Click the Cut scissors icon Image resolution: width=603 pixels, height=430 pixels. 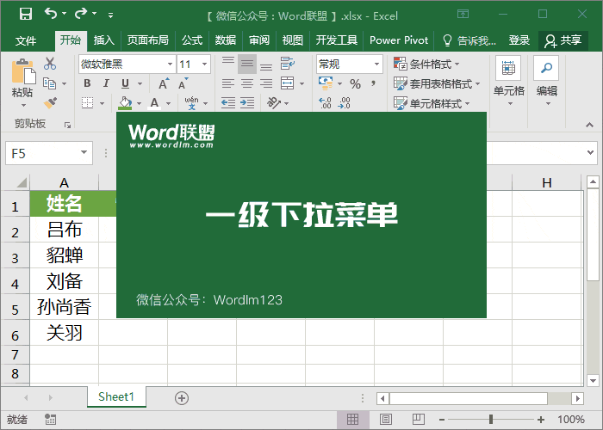pos(50,64)
